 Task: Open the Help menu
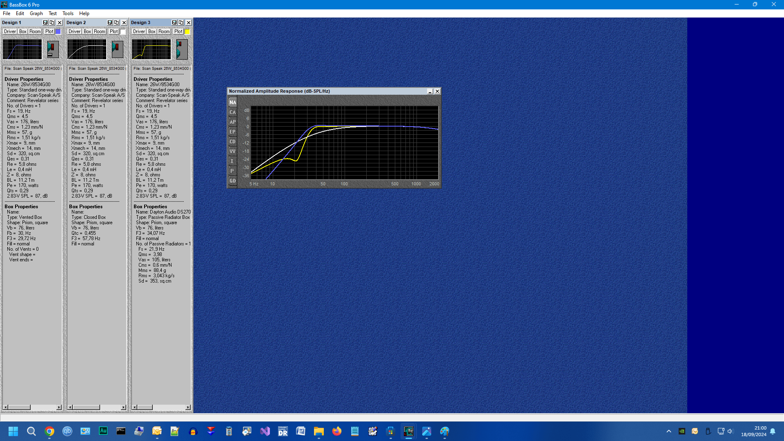84,13
